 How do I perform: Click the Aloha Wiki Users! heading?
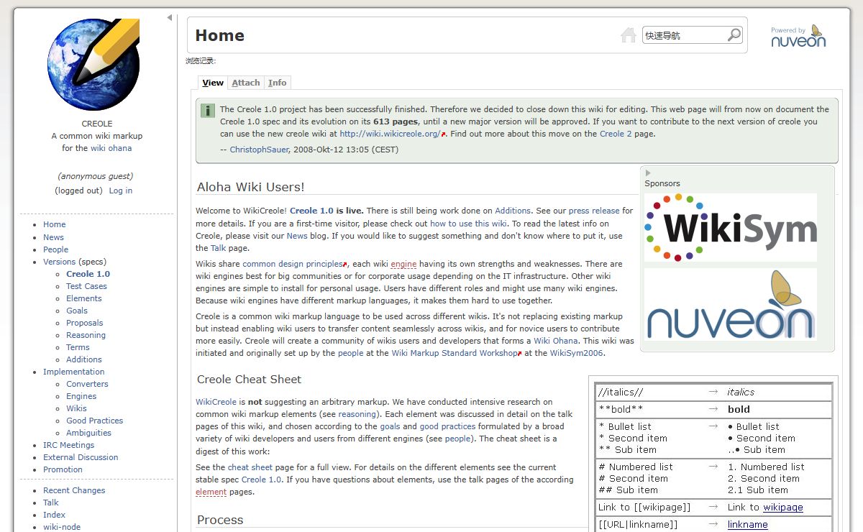point(251,187)
